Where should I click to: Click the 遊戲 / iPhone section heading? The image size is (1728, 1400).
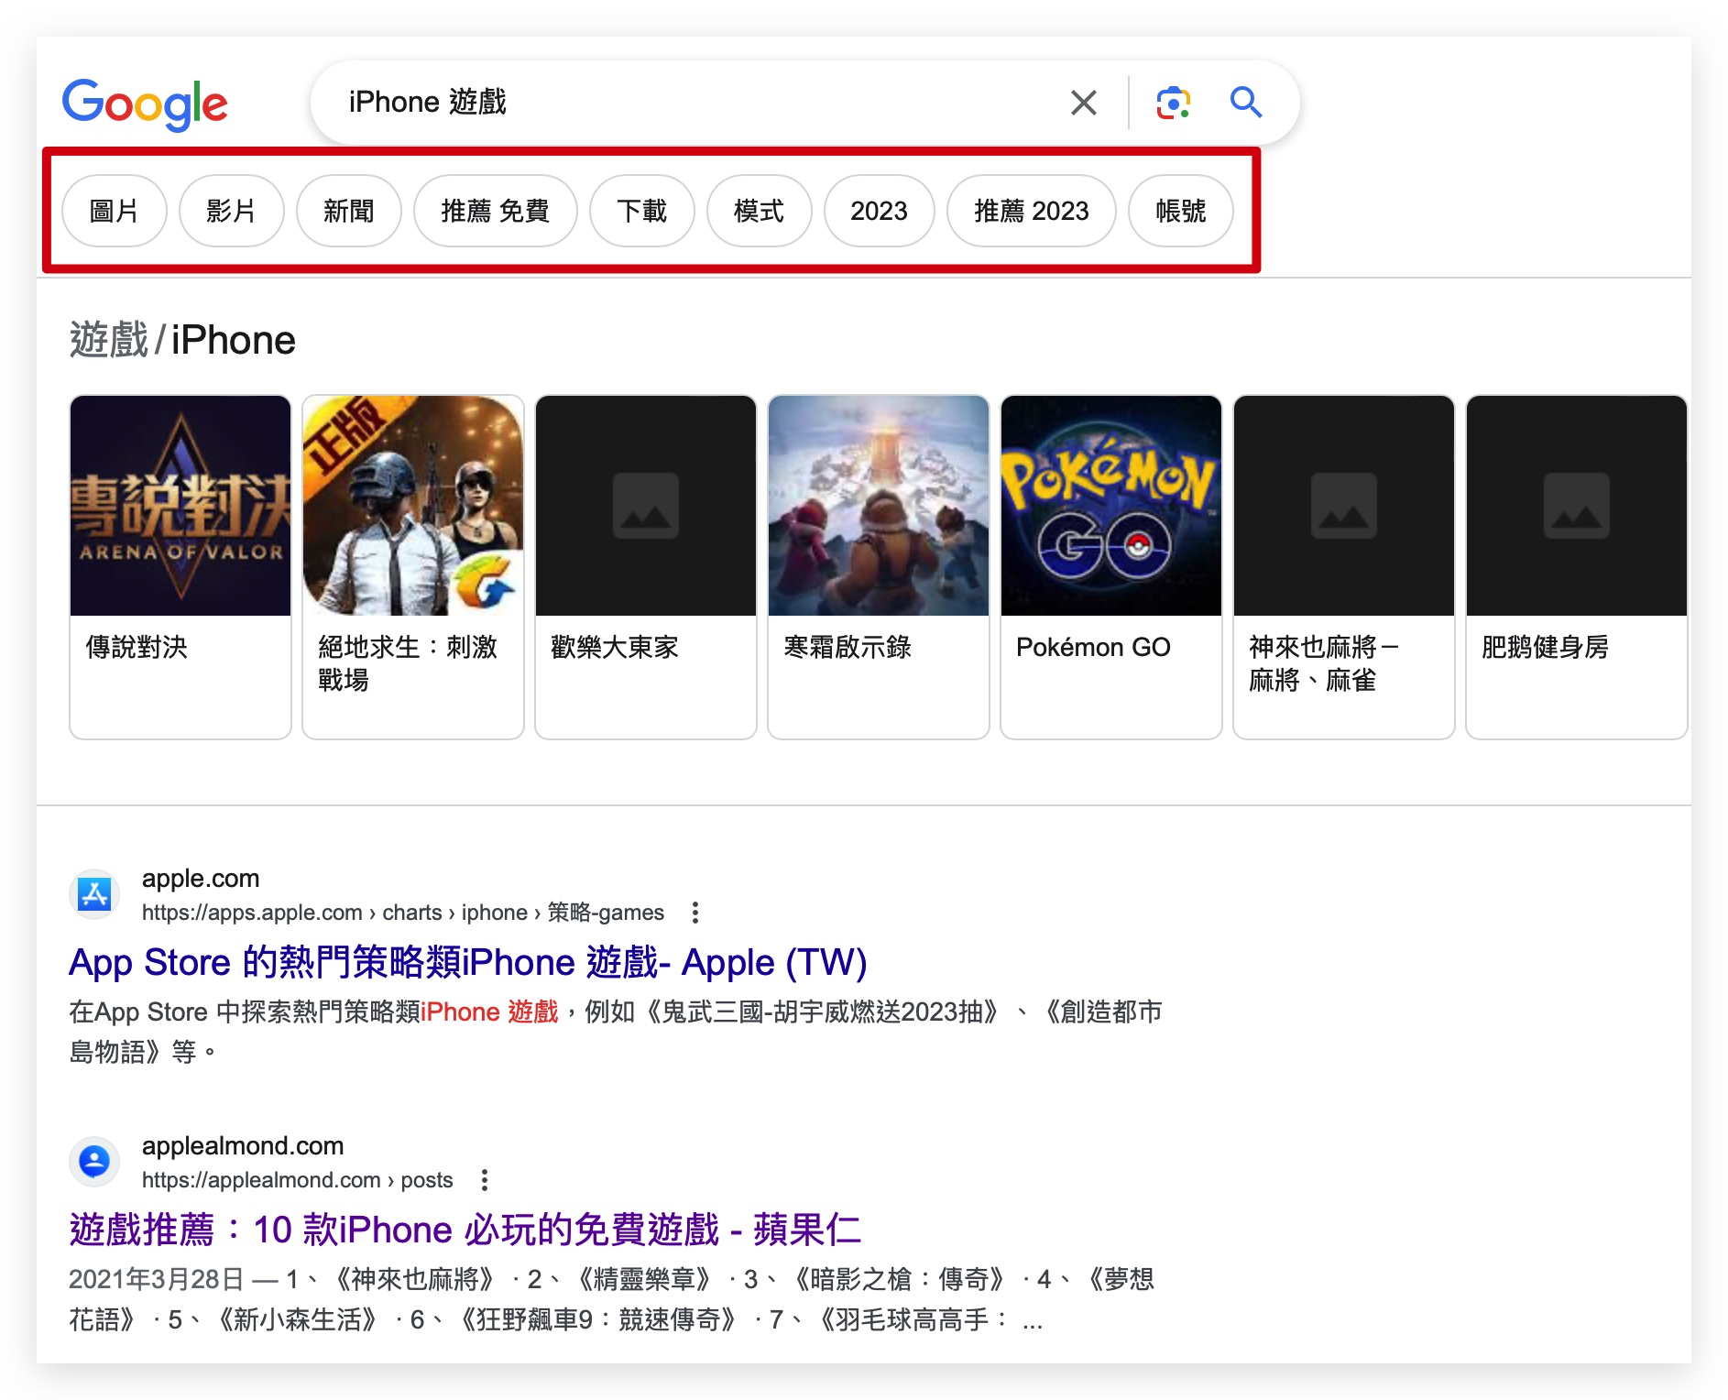(x=182, y=340)
